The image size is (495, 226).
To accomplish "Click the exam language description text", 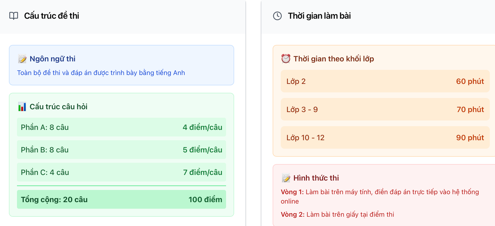I will tap(101, 73).
